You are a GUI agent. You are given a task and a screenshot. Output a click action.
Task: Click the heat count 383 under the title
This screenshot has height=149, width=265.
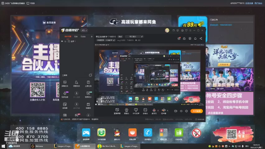pos(138,40)
